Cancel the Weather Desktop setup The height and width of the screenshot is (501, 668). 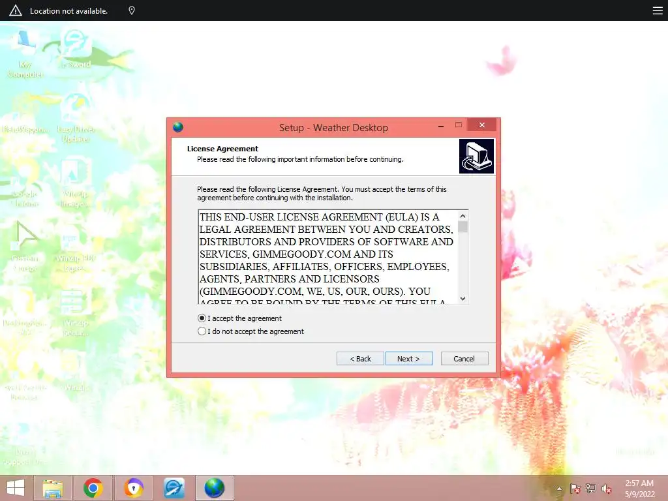point(464,359)
